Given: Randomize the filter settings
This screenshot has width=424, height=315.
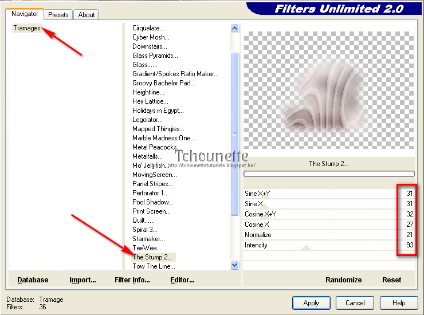Looking at the screenshot, I should click(x=343, y=280).
